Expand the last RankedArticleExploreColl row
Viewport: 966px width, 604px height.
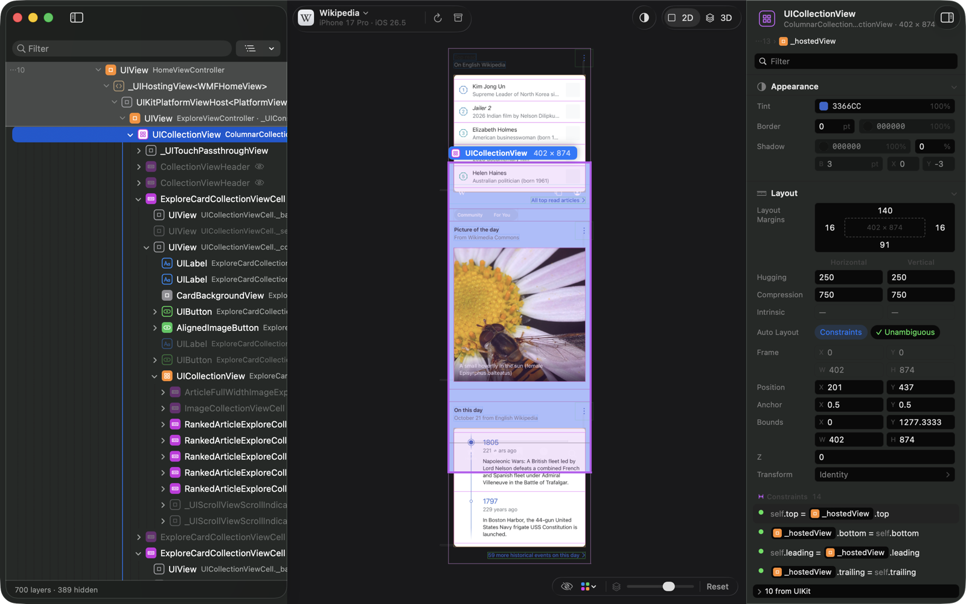[163, 489]
